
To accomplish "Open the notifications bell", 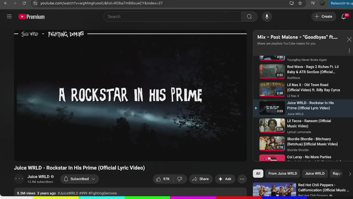I will [344, 17].
